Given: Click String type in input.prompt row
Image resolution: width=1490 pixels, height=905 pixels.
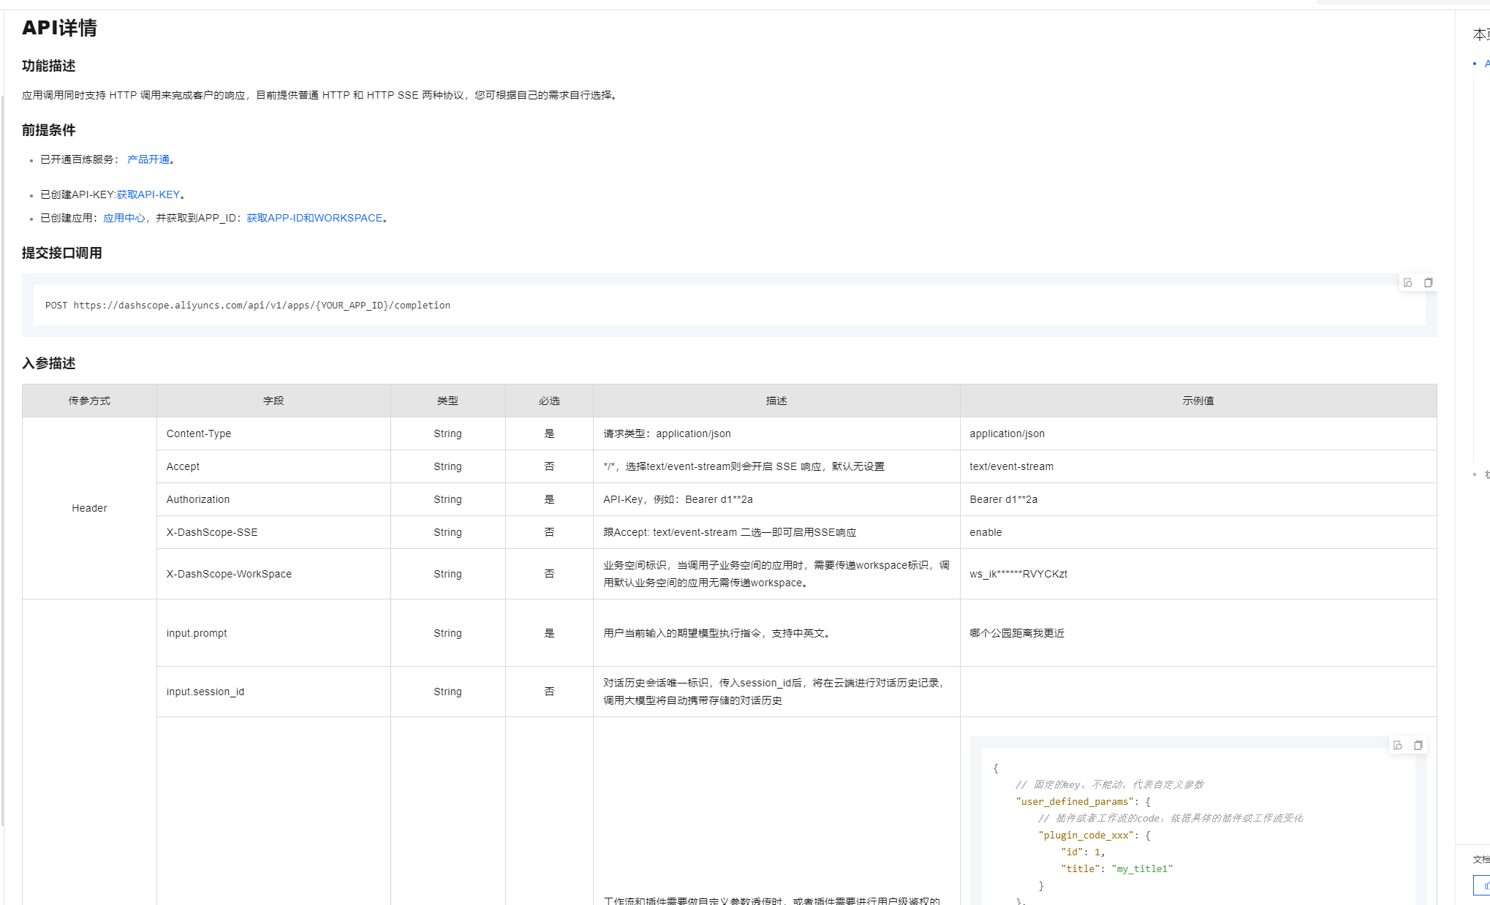Looking at the screenshot, I should (x=447, y=633).
